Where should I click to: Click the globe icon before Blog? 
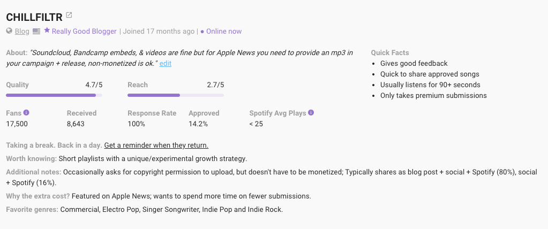[x=9, y=31]
